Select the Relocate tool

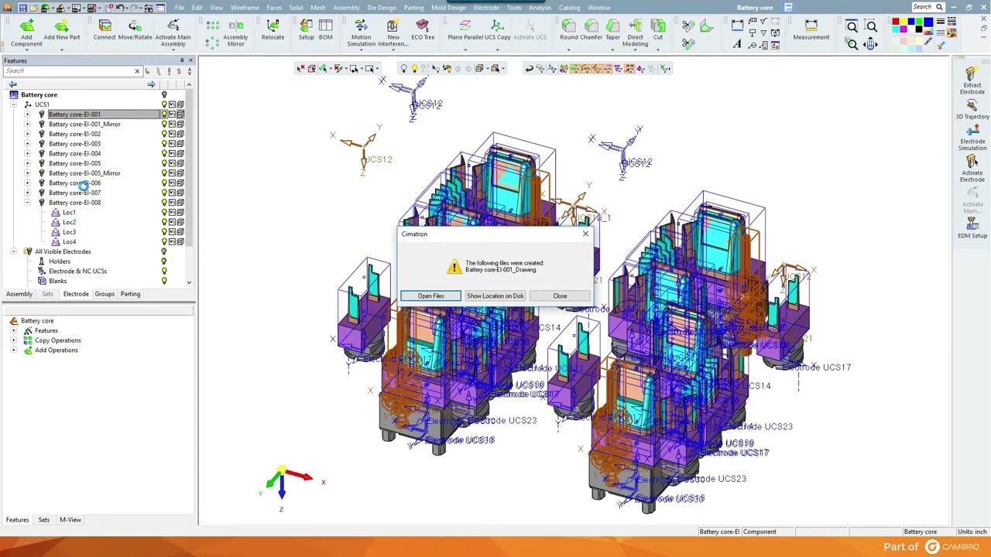[273, 30]
